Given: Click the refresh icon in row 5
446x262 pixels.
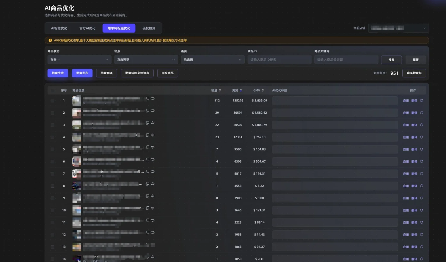Looking at the screenshot, I should pos(422,149).
